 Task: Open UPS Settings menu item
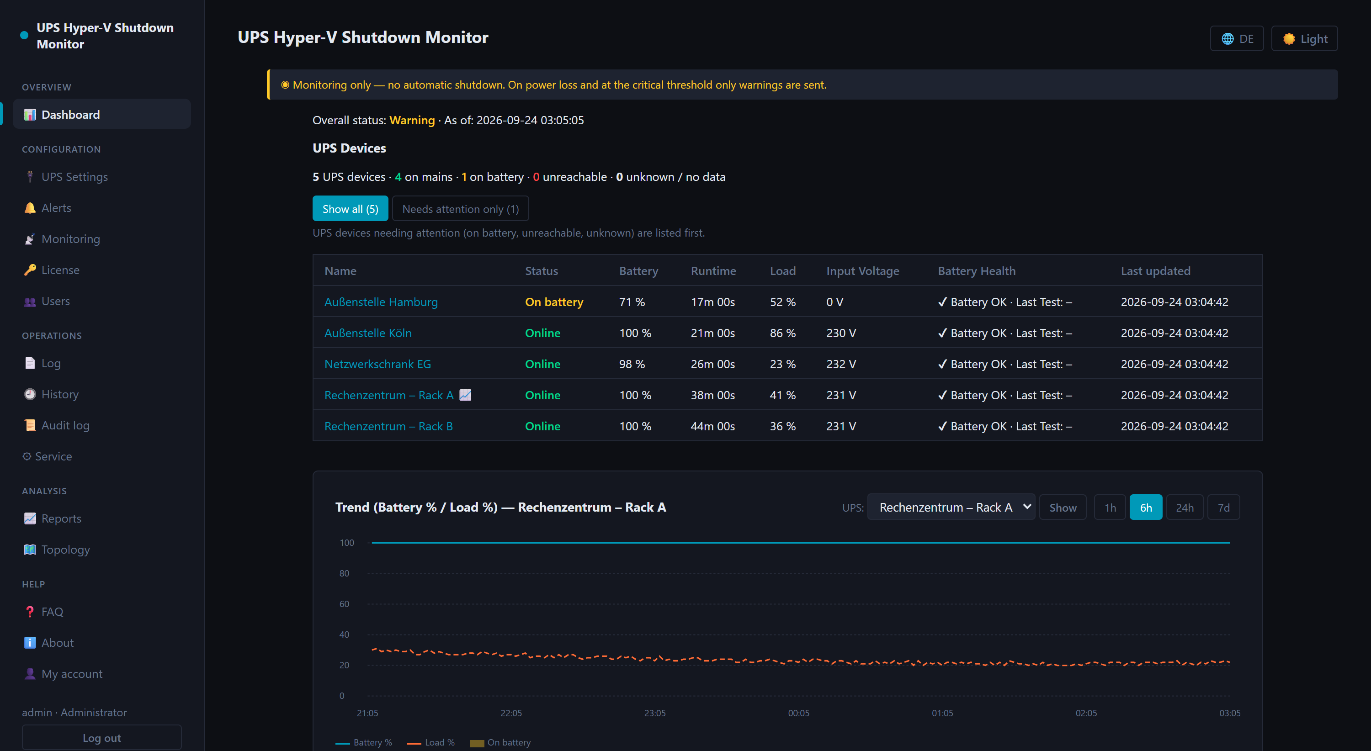(101, 177)
